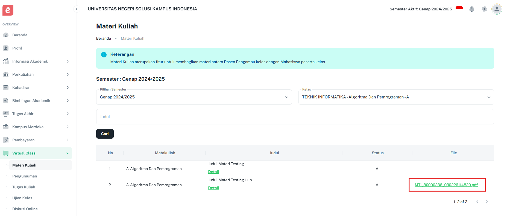Click the Kehadiran calendar icon
This screenshot has width=507, height=216.
tap(6, 87)
